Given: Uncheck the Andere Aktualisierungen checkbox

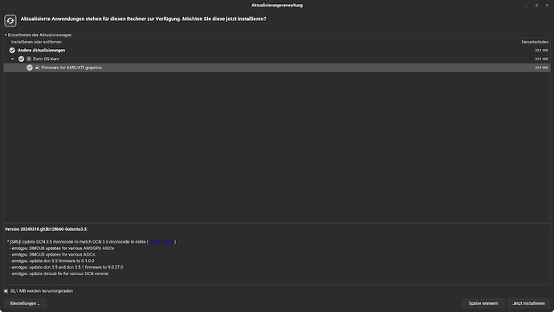Looking at the screenshot, I should (x=12, y=50).
